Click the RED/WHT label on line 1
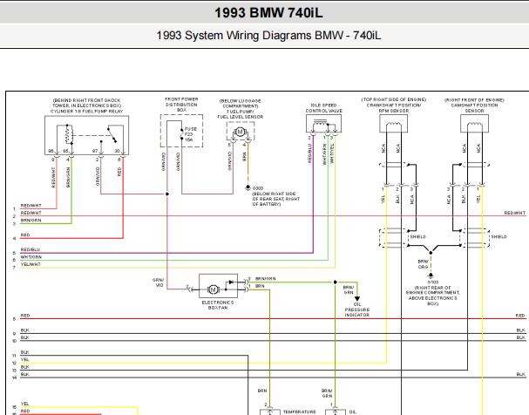529x415 pixels. [x=31, y=206]
